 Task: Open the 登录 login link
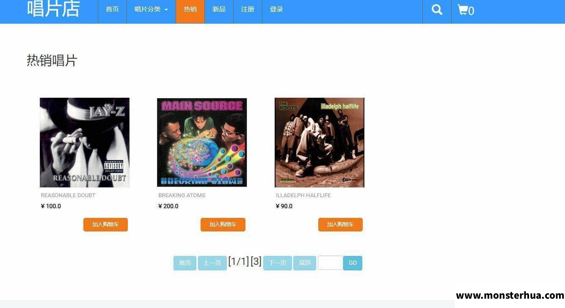coord(276,9)
